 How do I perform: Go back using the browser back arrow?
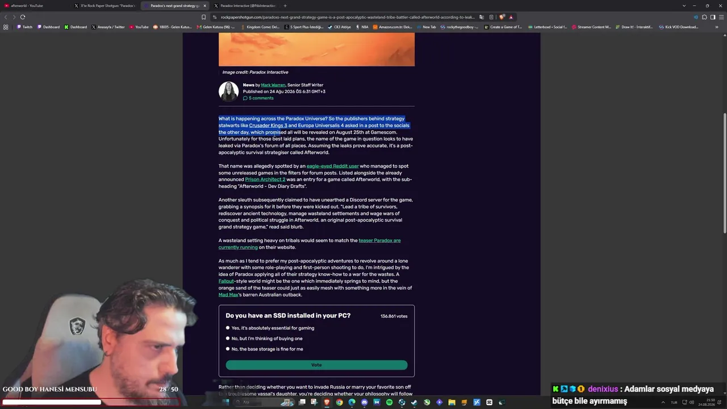6,17
